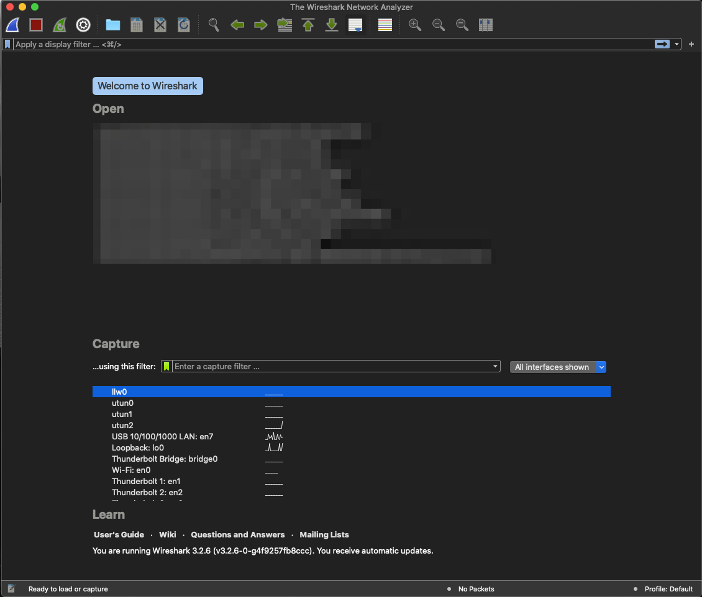The width and height of the screenshot is (702, 597).
Task: Click the Find packet magnifier icon
Action: click(x=214, y=25)
